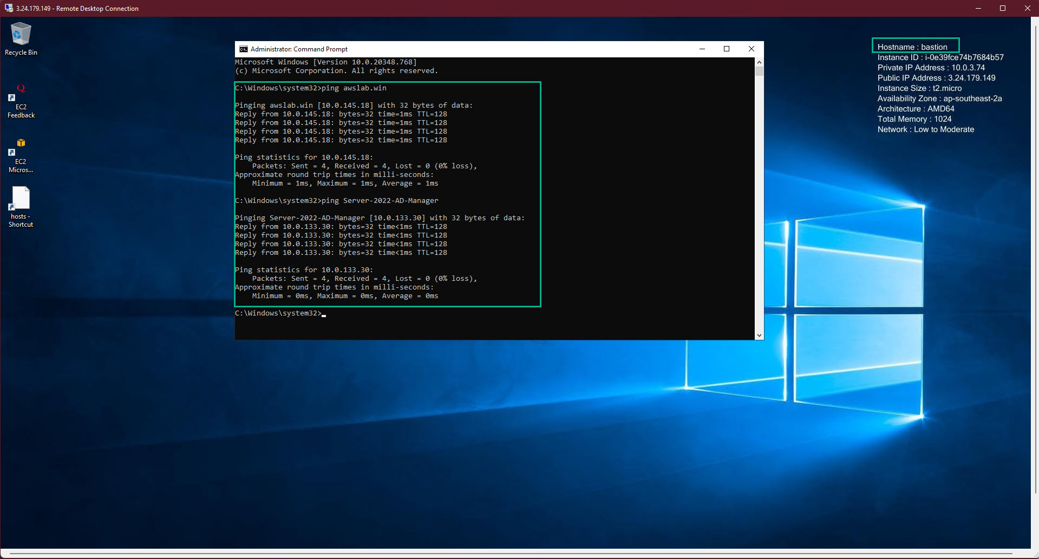Viewport: 1039px width, 559px height.
Task: Click the 'Hostname : bastion' desktop text
Action: 912,47
